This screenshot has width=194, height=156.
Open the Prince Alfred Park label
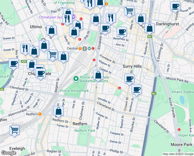click(74, 91)
